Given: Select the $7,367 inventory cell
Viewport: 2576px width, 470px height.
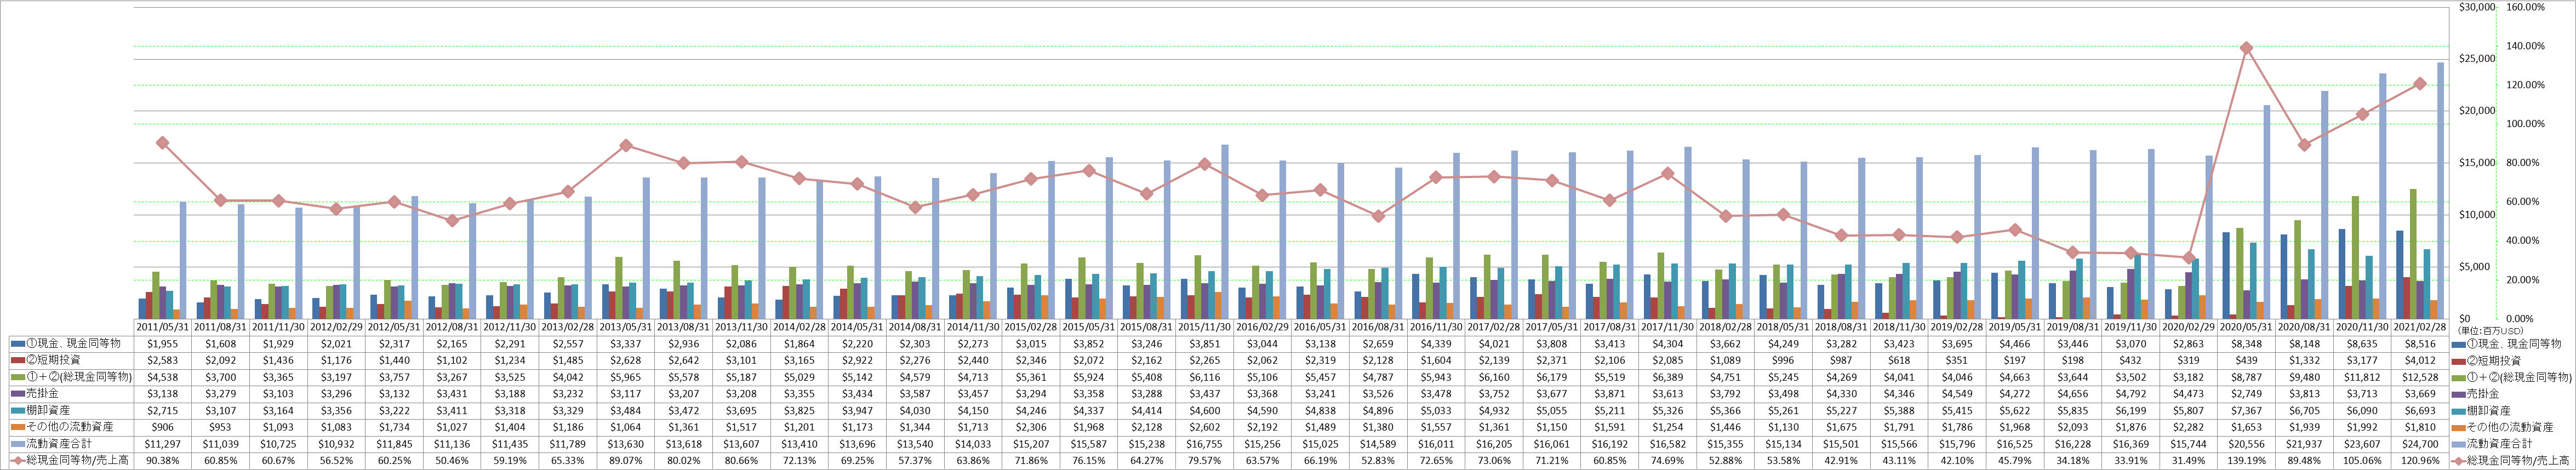Looking at the screenshot, I should [x=2247, y=410].
